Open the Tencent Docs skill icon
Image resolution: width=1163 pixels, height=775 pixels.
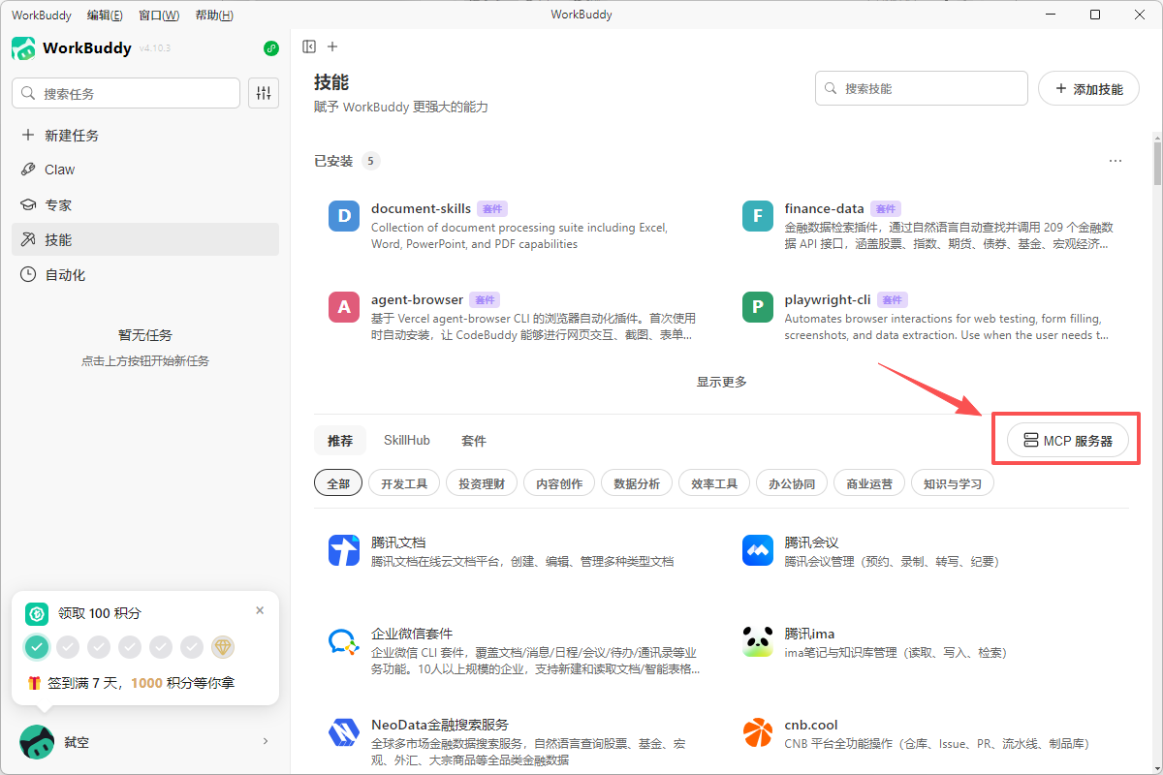tap(344, 550)
